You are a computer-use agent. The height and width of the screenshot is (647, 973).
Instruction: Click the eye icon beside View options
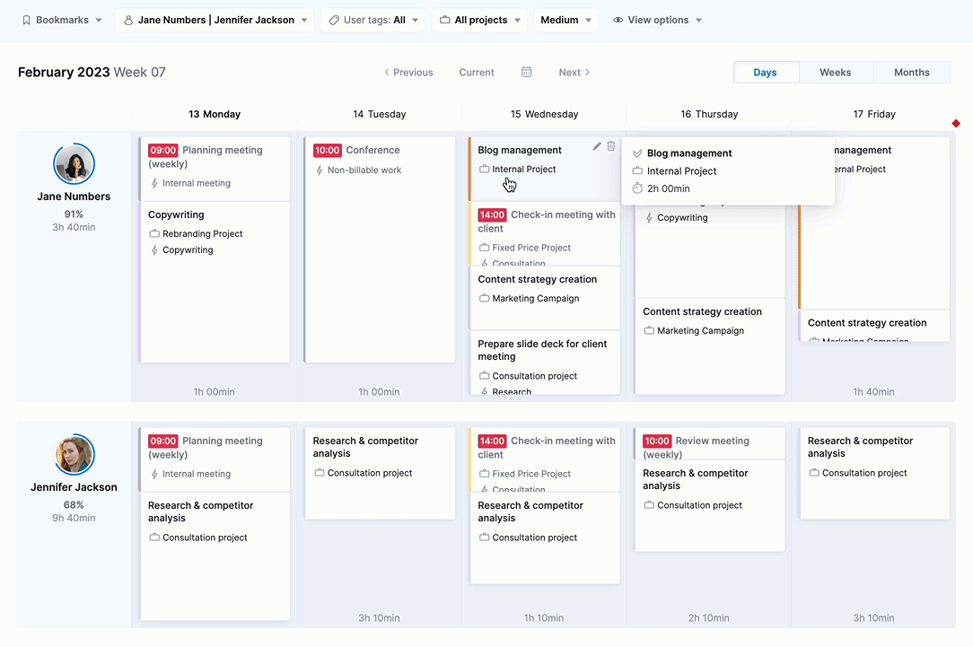[618, 21]
